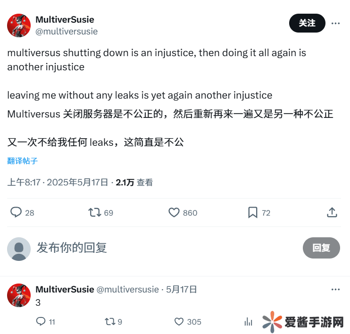Click 翻译帖子 translate post link

tap(22, 161)
